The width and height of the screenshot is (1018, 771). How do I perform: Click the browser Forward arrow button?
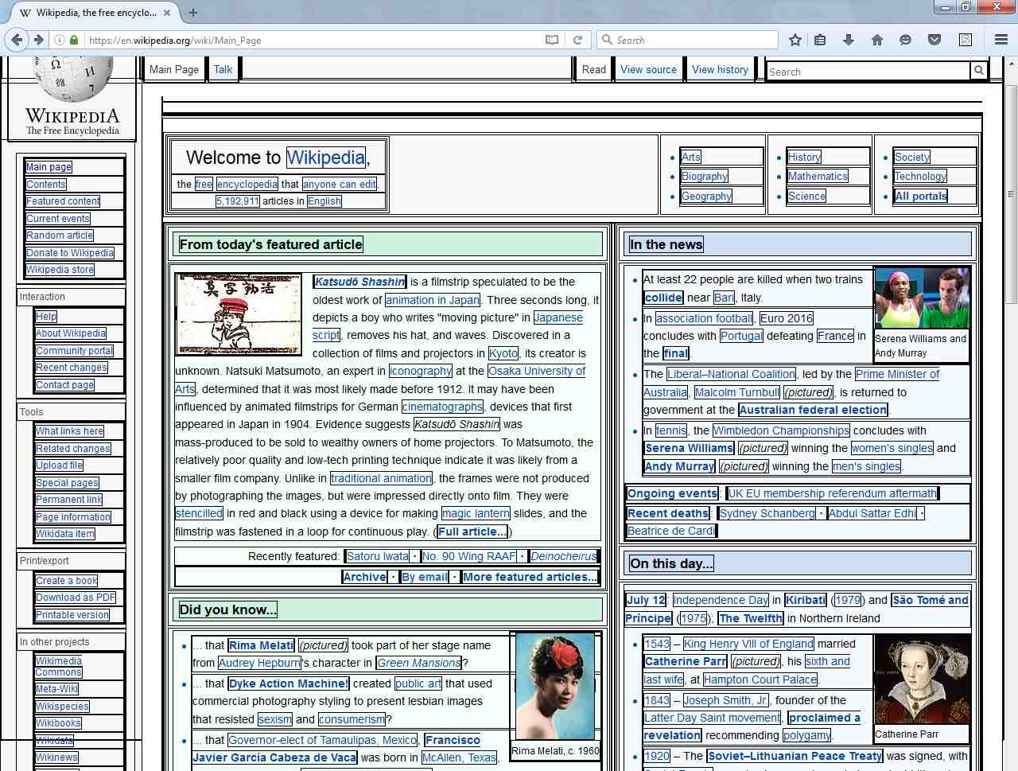[x=38, y=40]
